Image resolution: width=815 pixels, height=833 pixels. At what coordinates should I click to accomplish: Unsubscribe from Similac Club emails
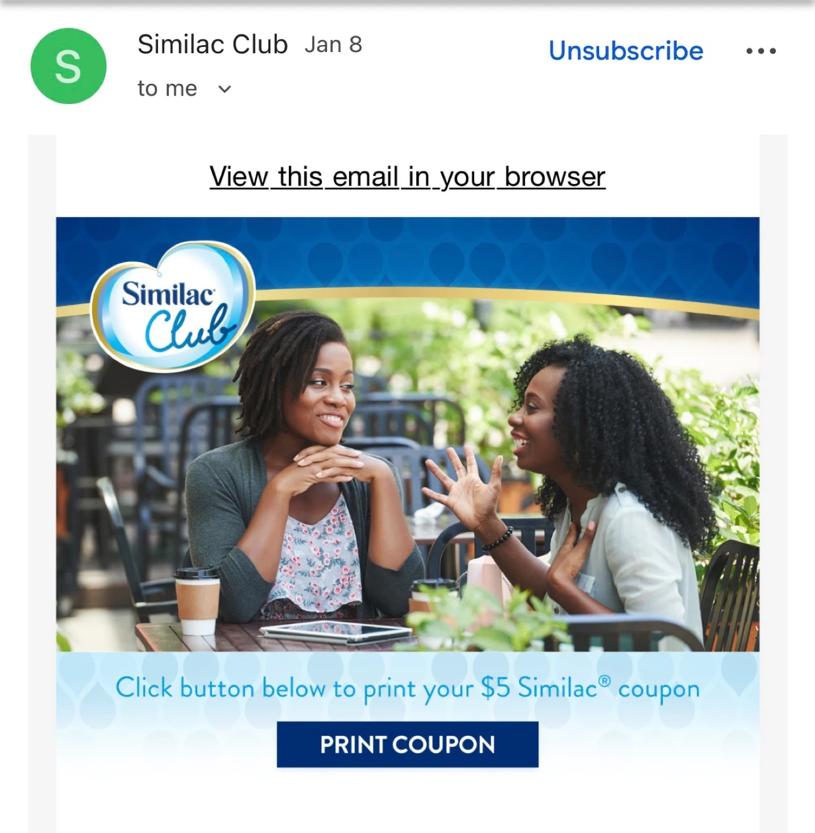pos(626,51)
